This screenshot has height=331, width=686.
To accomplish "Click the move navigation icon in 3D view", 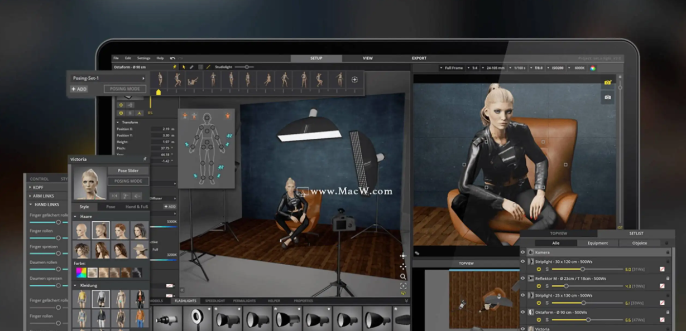I will [x=403, y=266].
